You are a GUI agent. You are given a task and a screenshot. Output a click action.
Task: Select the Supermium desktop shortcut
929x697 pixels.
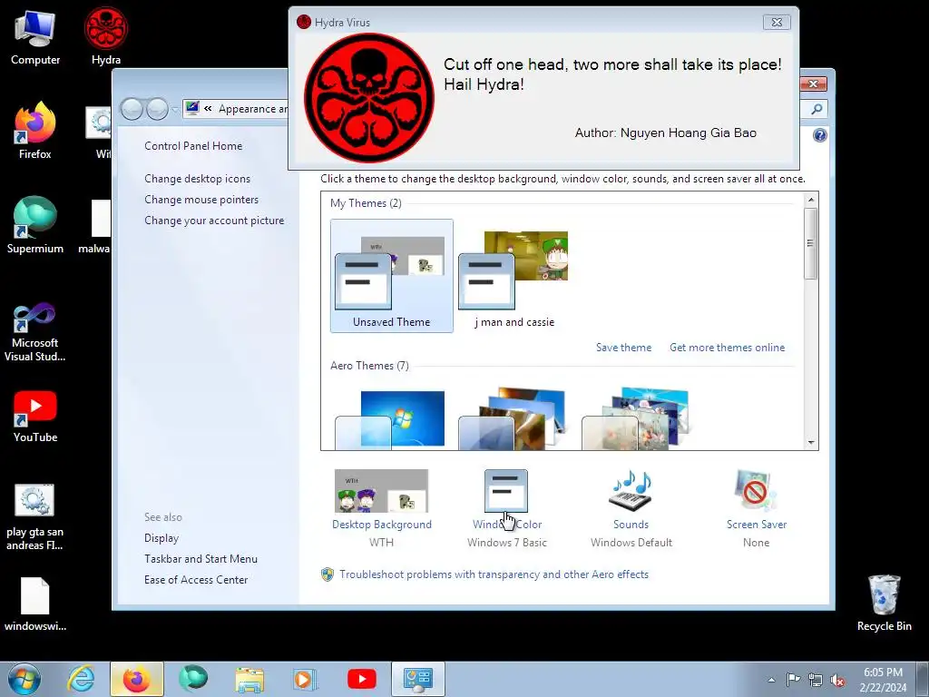(35, 225)
